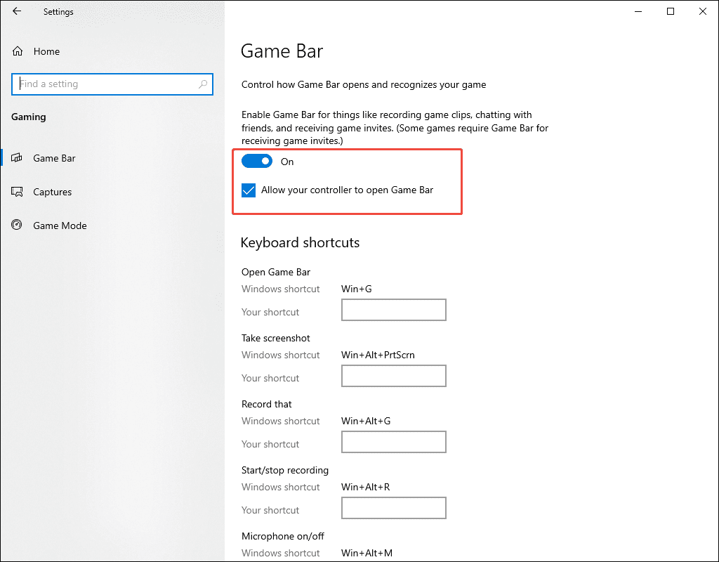719x562 pixels.
Task: Open Captures settings via its sidebar icon
Action: coord(17,192)
